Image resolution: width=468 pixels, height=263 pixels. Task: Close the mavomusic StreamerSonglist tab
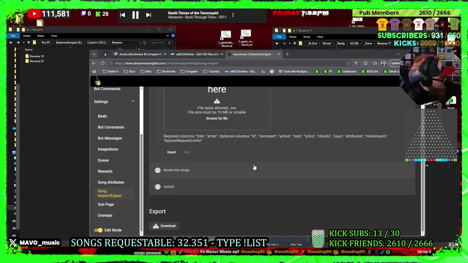pos(279,54)
